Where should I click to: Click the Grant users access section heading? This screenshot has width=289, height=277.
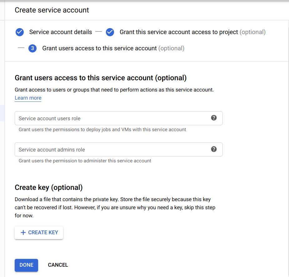101,78
